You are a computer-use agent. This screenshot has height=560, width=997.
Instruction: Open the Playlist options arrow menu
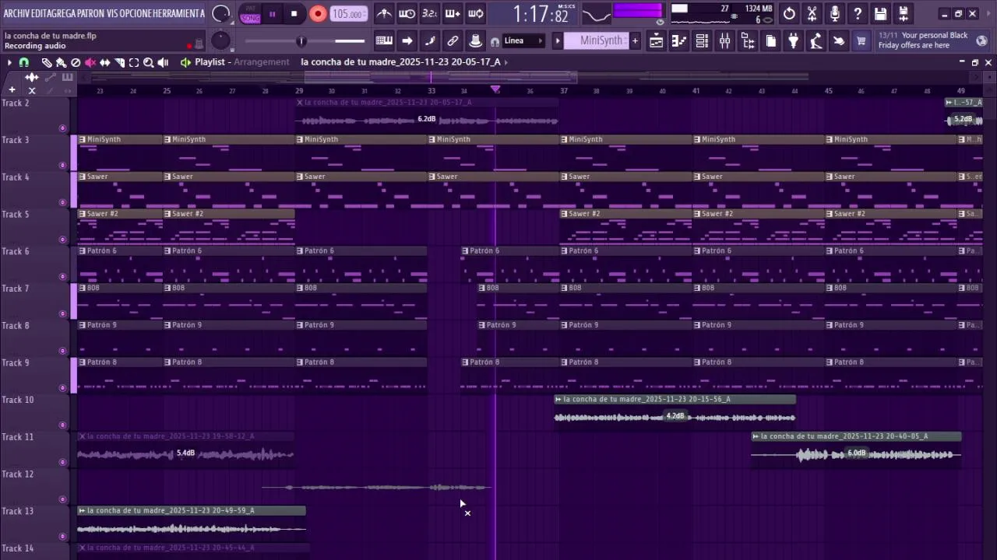click(9, 62)
